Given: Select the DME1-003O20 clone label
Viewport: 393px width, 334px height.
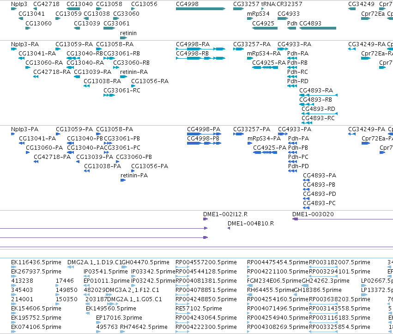Looking at the screenshot, I should coord(313,214).
